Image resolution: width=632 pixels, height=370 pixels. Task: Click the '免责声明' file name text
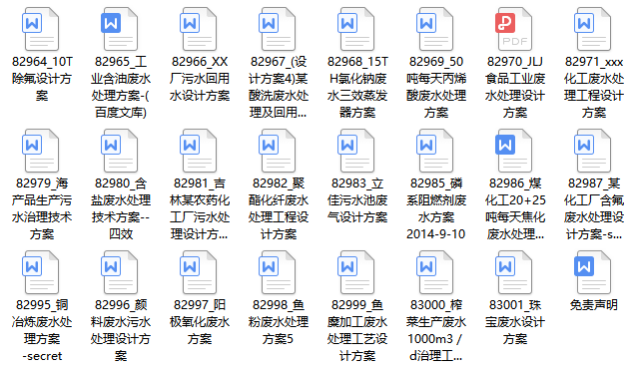pyautogui.click(x=594, y=305)
